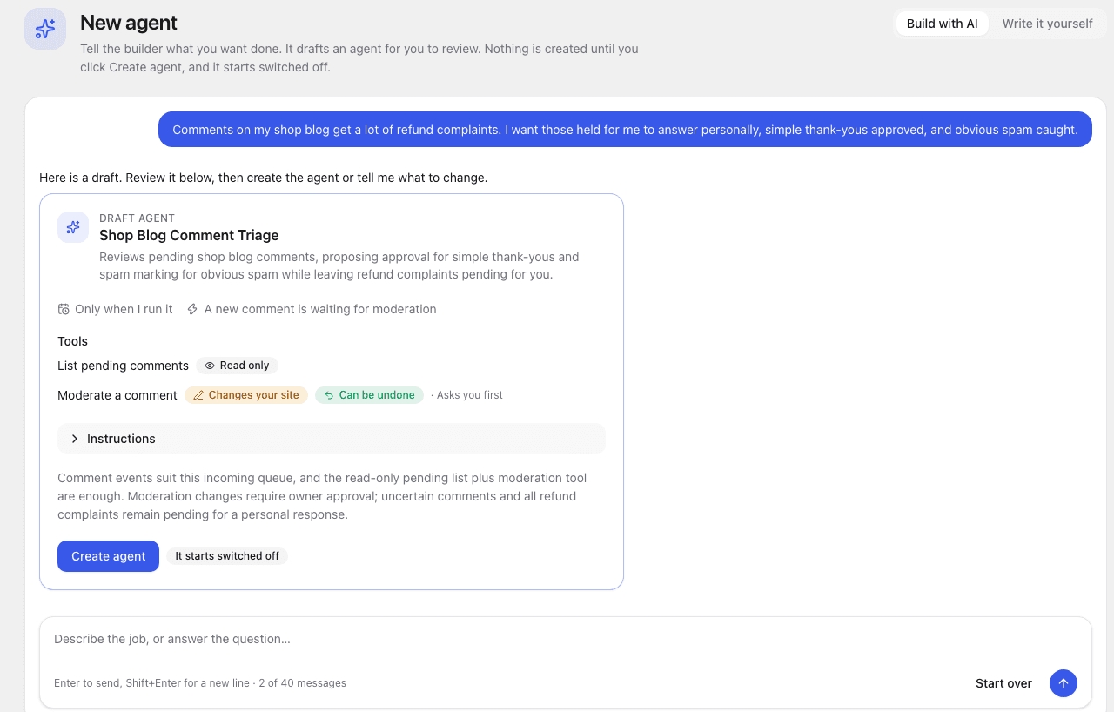
Task: Click the pencil icon in Changes your site badge
Action: [198, 395]
